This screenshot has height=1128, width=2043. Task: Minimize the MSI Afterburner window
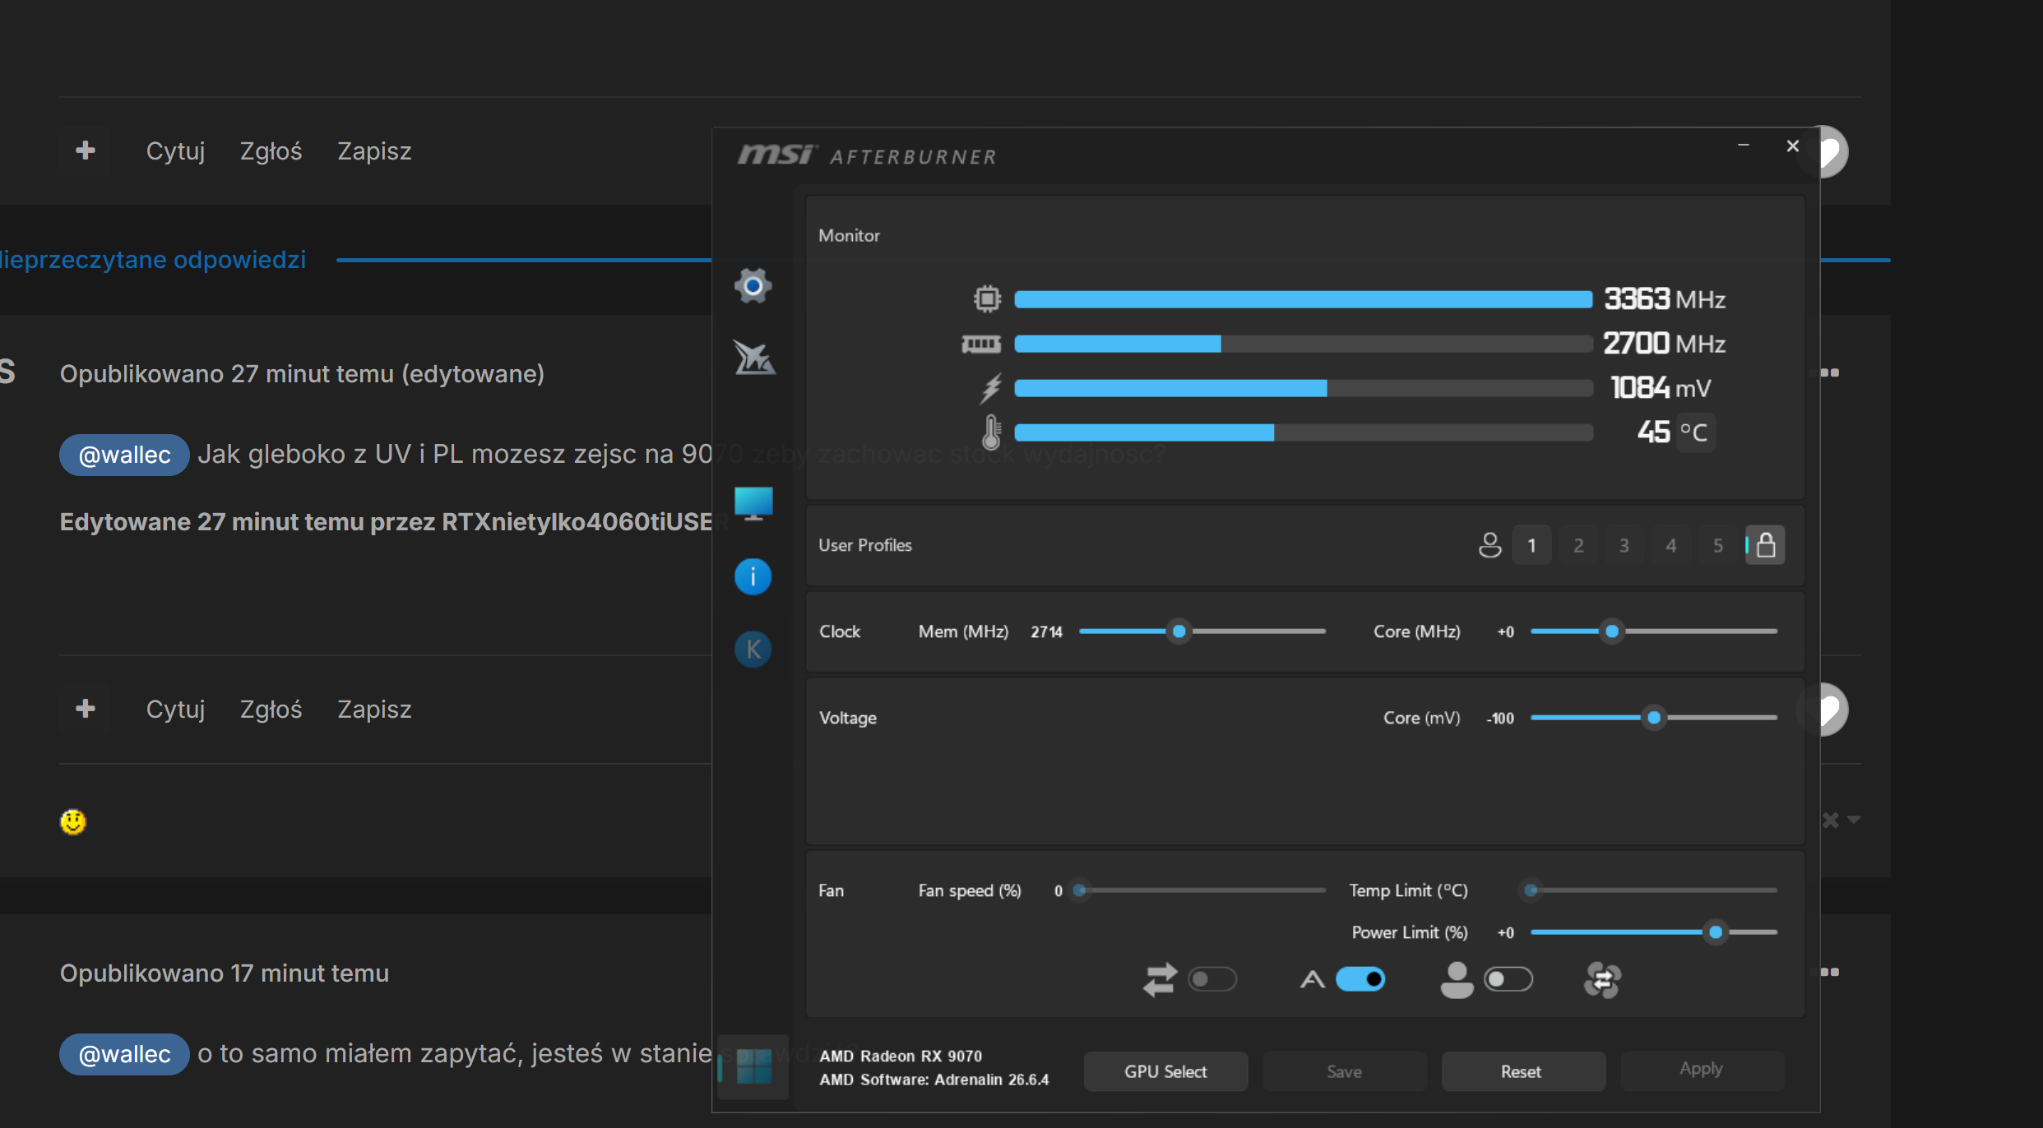coord(1743,146)
